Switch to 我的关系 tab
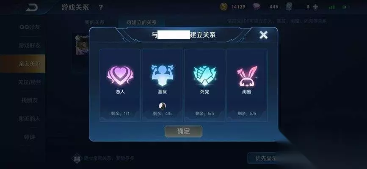 94,22
